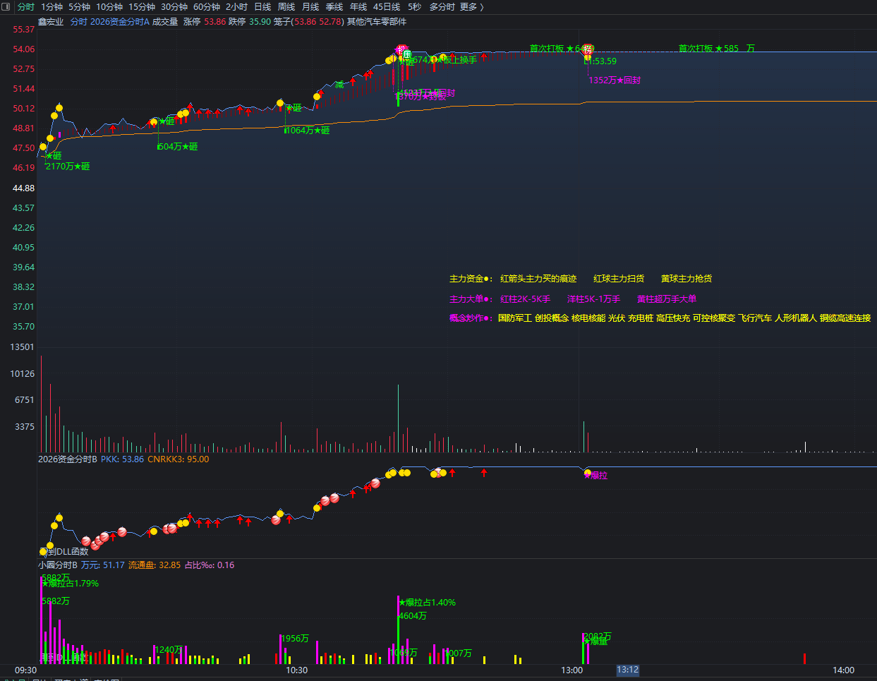Switch to the 60分钟 period
877x681 pixels.
pyautogui.click(x=207, y=7)
